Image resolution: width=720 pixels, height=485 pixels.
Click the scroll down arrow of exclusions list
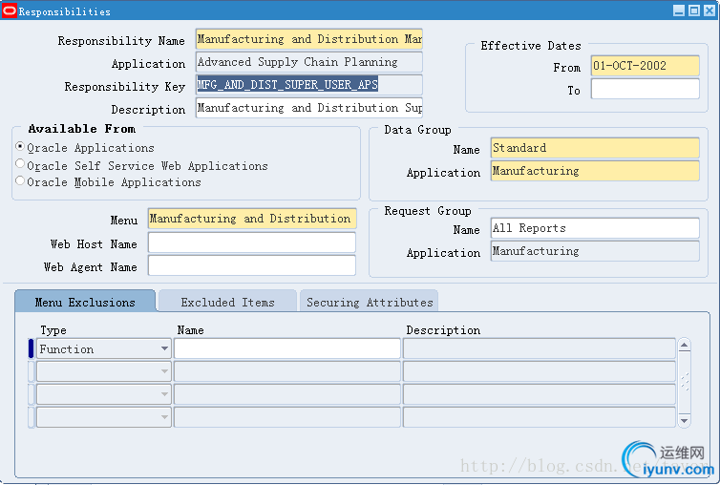(684, 420)
